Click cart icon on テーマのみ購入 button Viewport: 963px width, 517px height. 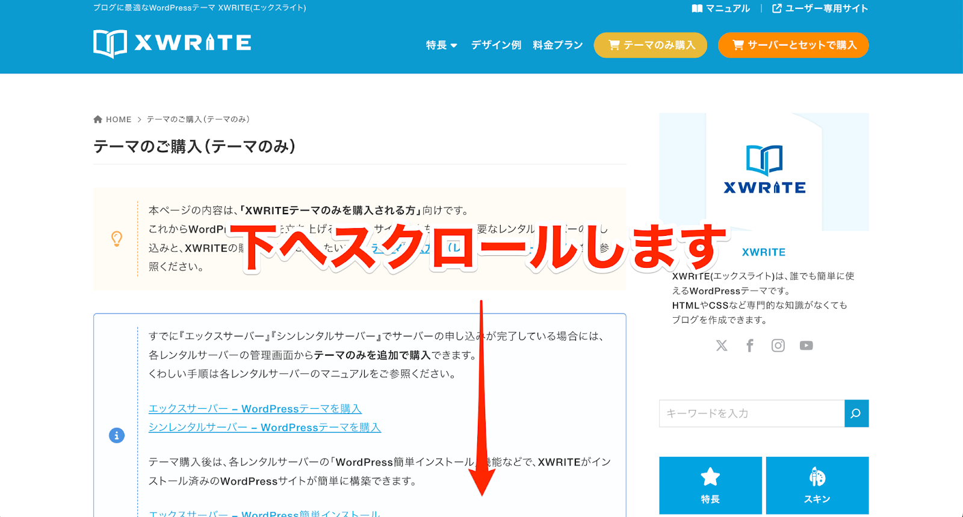[x=614, y=45]
